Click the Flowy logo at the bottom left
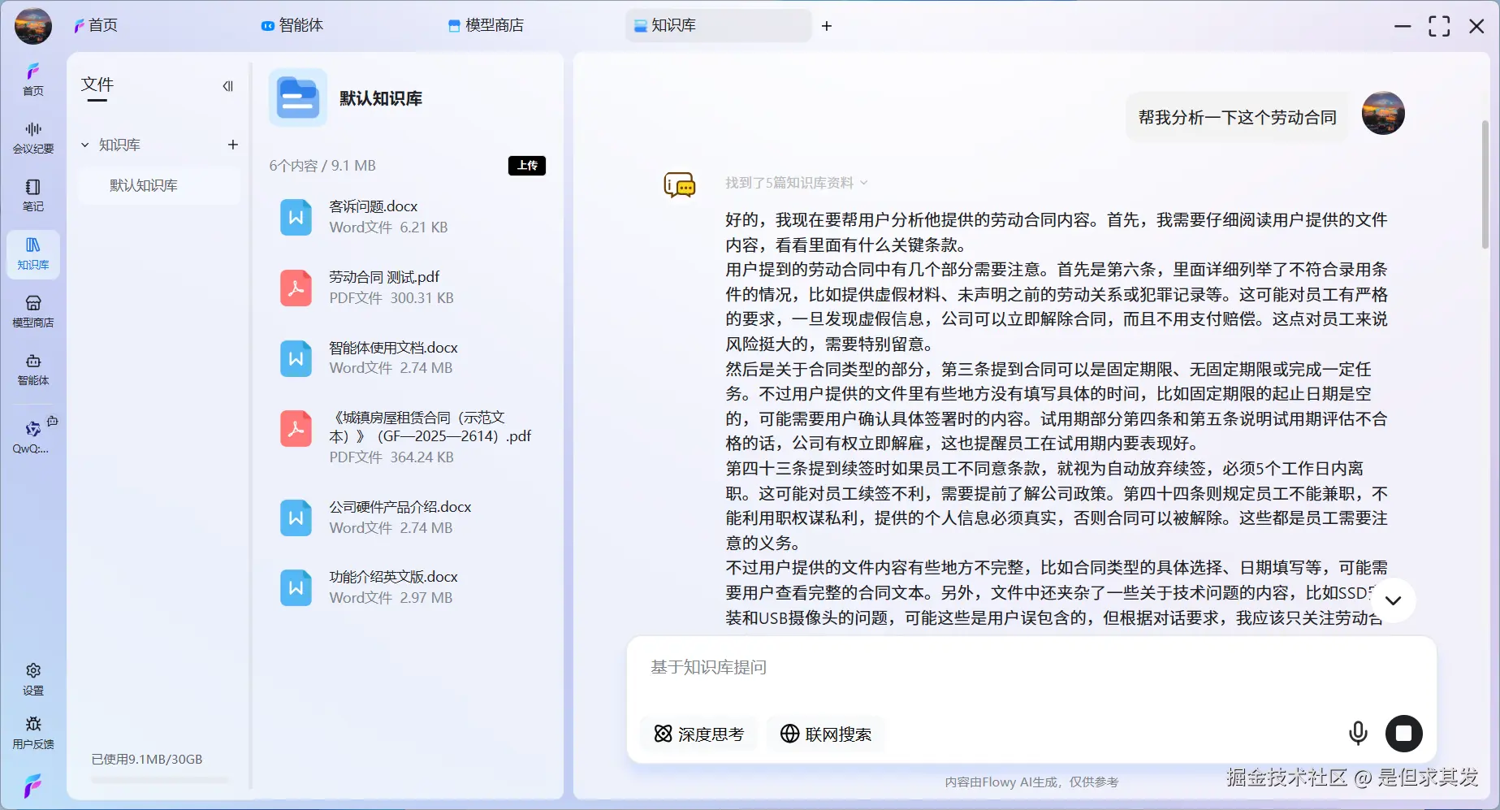The image size is (1500, 810). (x=32, y=784)
